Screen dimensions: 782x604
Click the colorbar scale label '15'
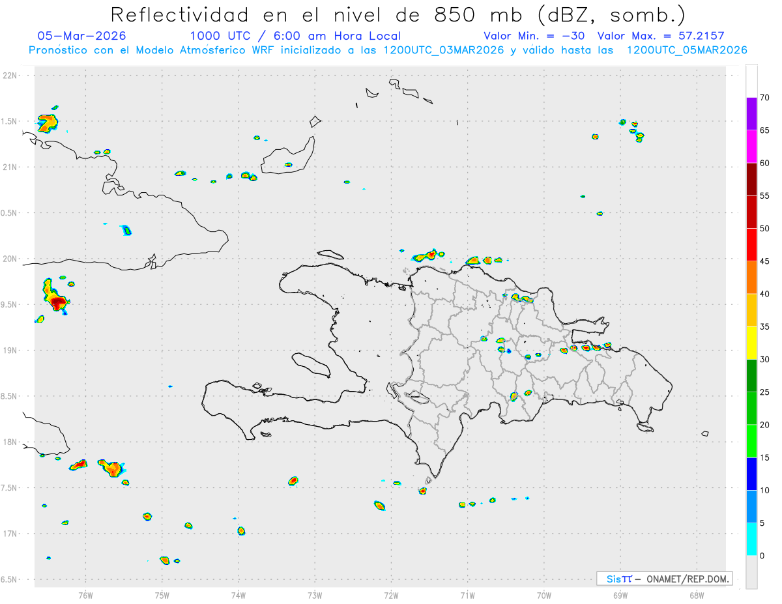[764, 457]
